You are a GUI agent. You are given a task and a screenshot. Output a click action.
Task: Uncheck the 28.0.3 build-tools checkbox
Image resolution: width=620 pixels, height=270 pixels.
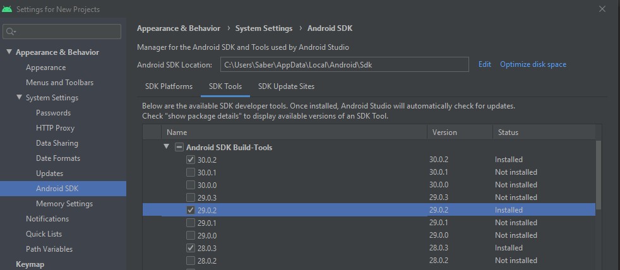coord(191,249)
